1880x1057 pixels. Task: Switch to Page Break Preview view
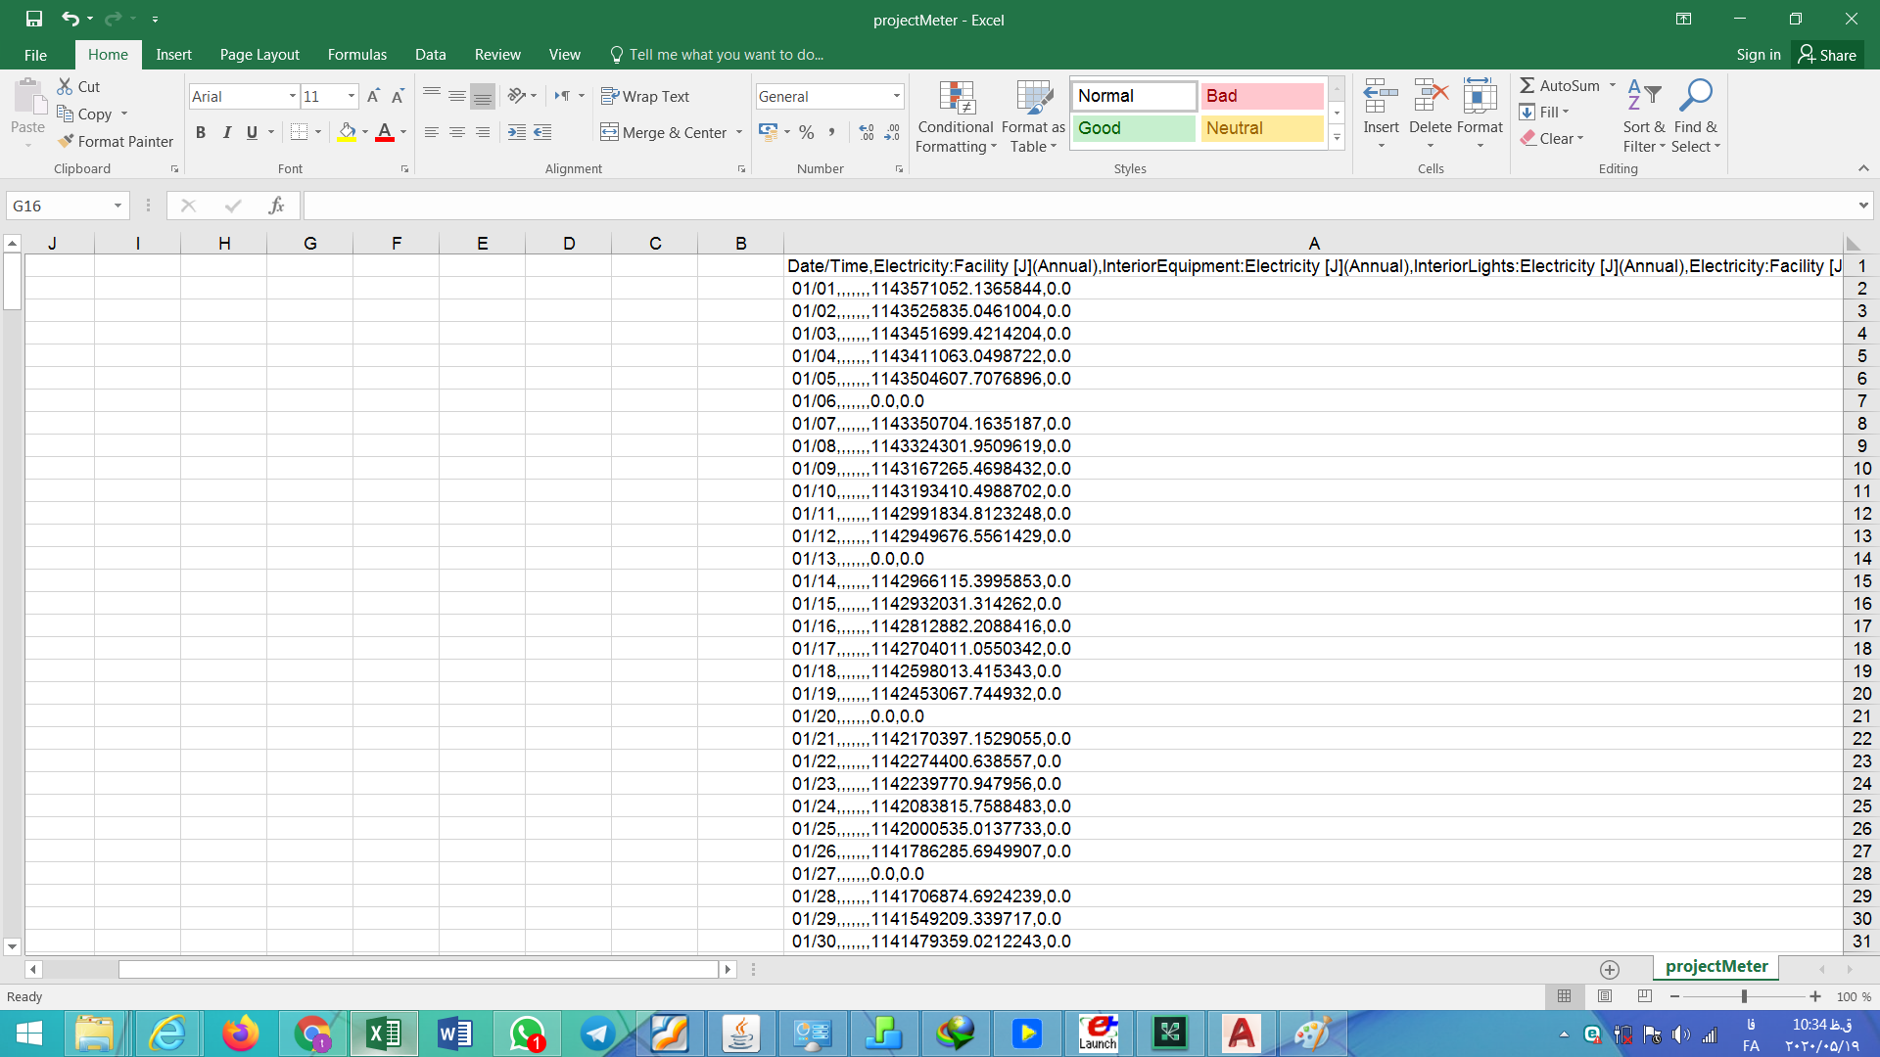click(1645, 996)
